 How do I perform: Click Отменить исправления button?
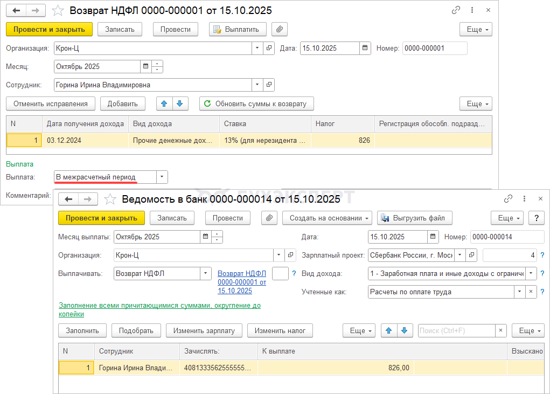coord(51,103)
